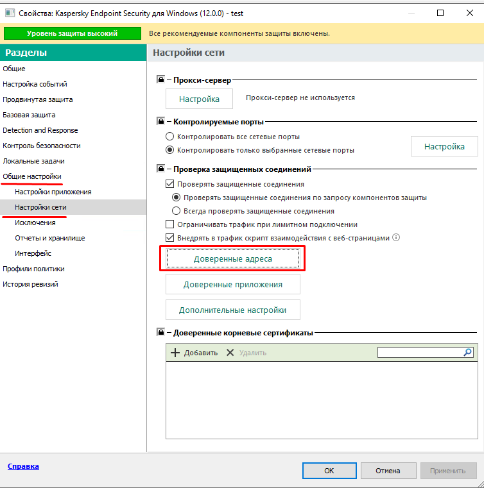The image size is (484, 488).
Task: Click the X Удалить certificate icon
Action: 230,353
